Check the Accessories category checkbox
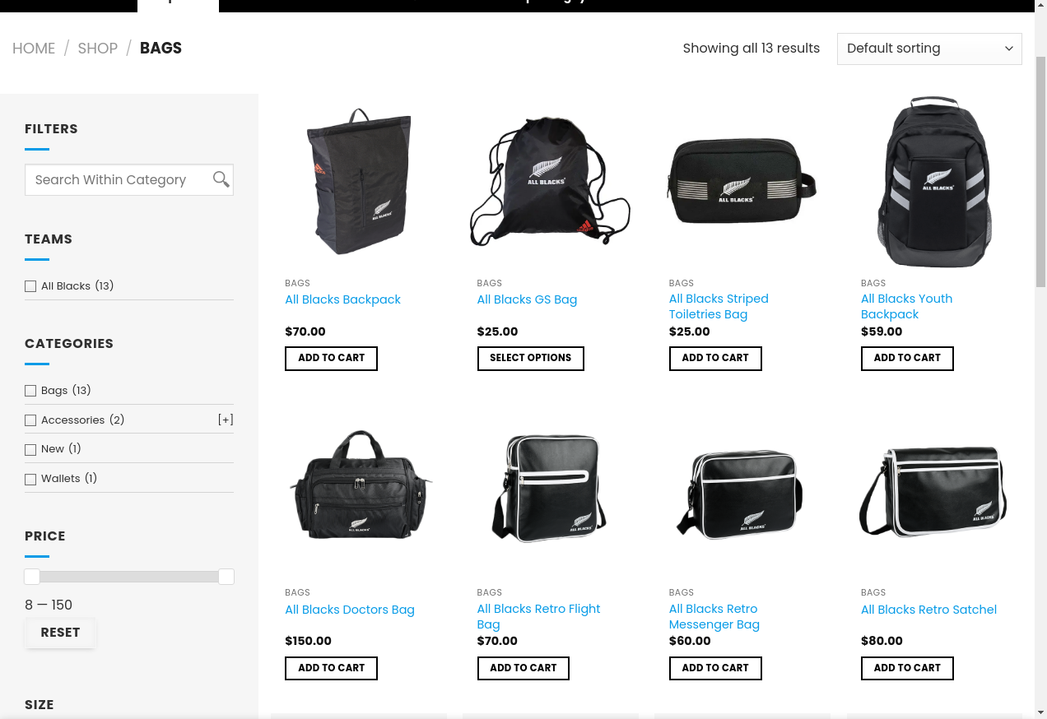Viewport: 1047px width, 719px height. click(30, 420)
